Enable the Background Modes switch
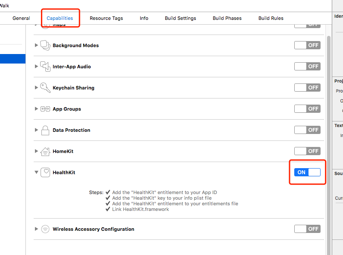This screenshot has width=343, height=255. (307, 45)
